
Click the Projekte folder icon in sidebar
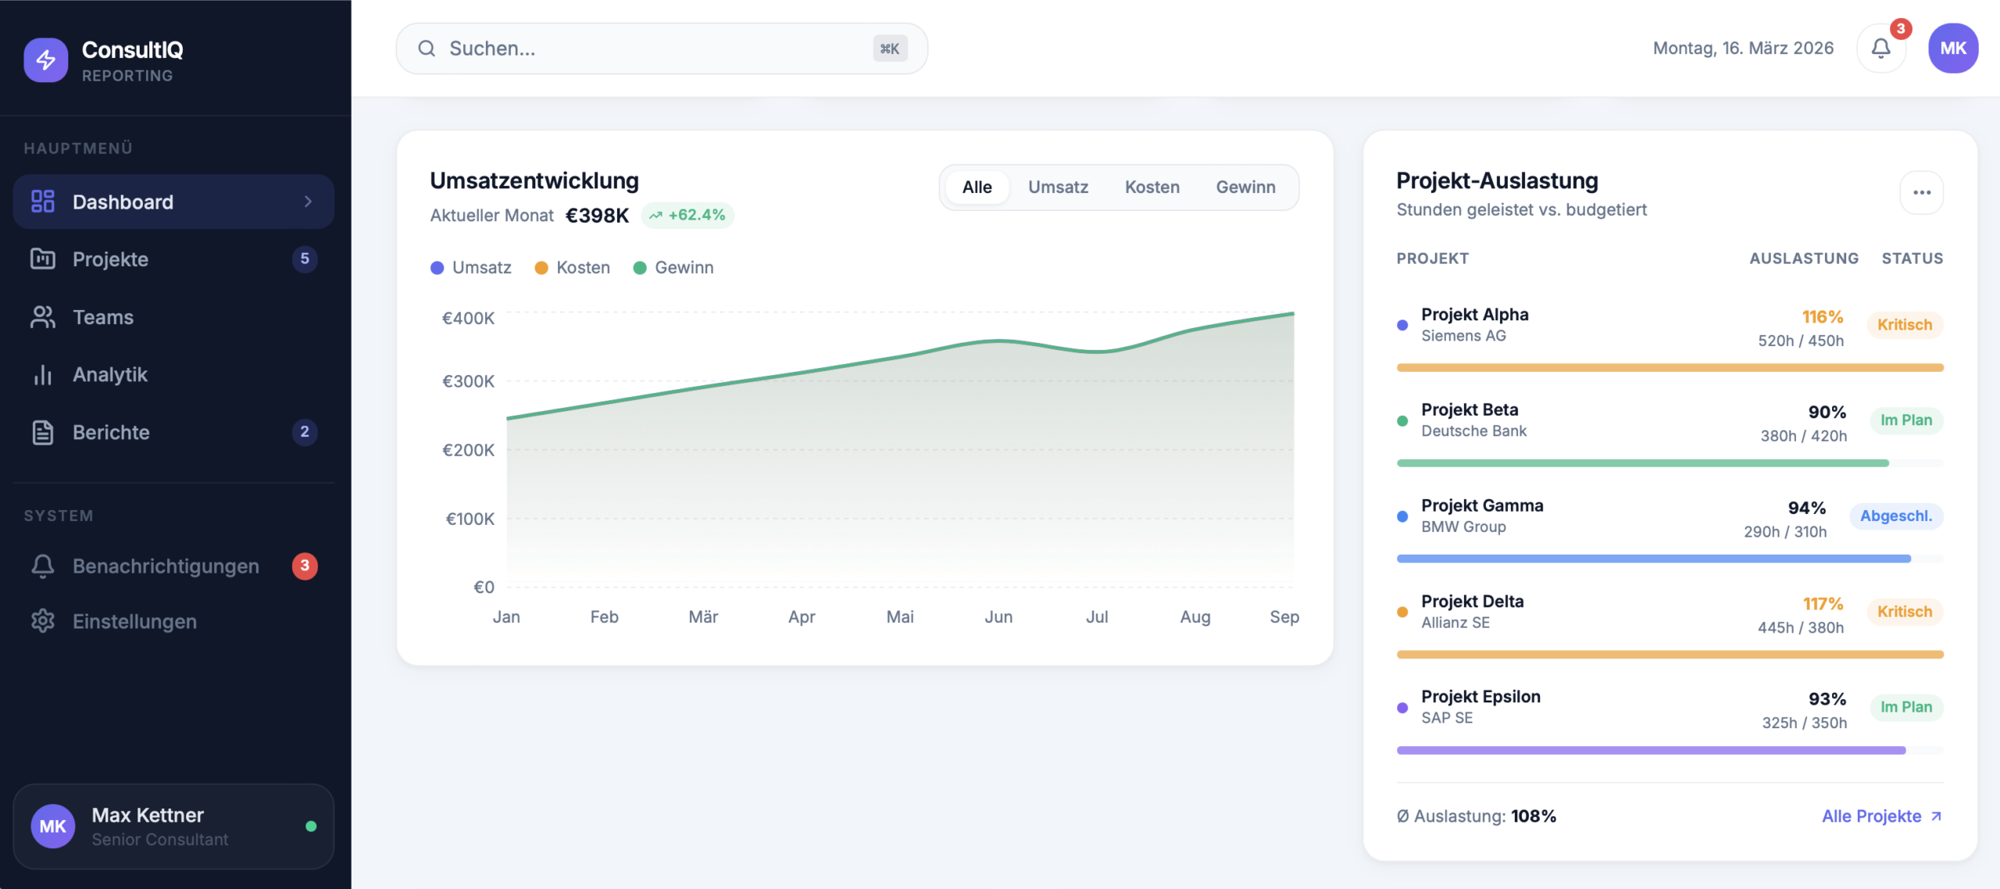coord(42,259)
